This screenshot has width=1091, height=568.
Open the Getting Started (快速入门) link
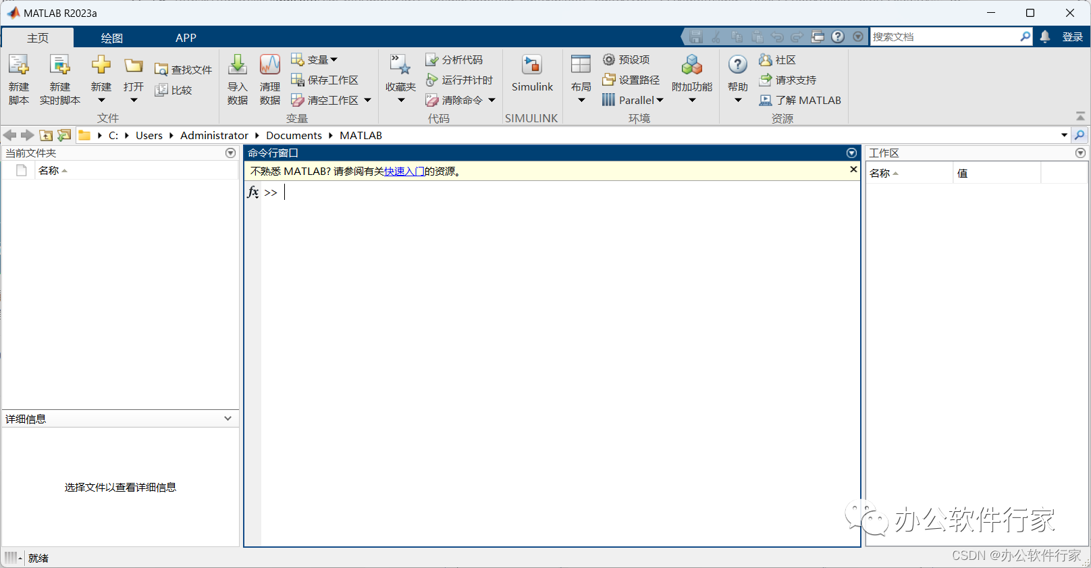tap(404, 172)
